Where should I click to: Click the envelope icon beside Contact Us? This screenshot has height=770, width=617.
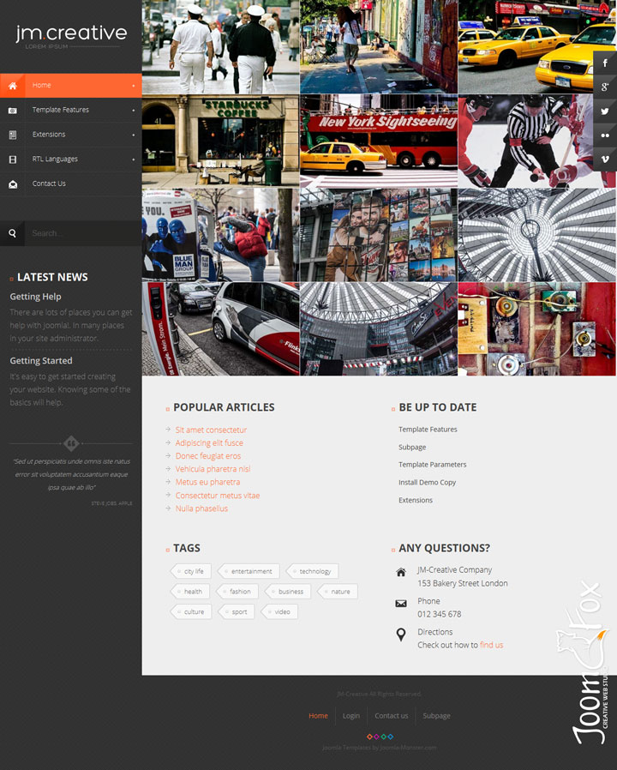pyautogui.click(x=13, y=184)
